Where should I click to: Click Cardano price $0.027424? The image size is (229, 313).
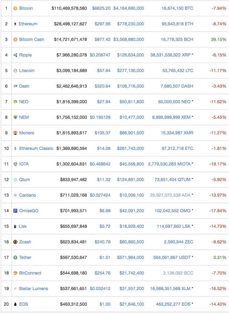[x=100, y=195]
